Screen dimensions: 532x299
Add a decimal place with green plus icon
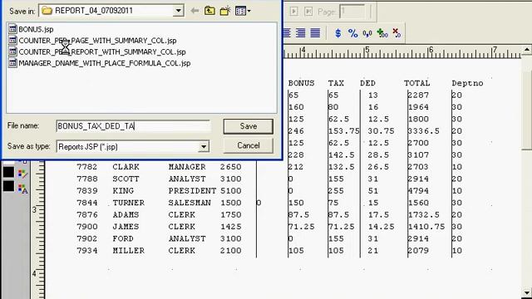382,33
